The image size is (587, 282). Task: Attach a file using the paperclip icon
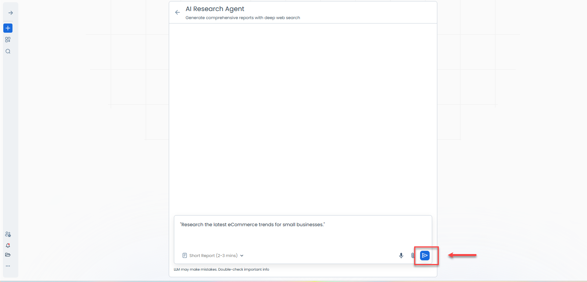coord(413,256)
